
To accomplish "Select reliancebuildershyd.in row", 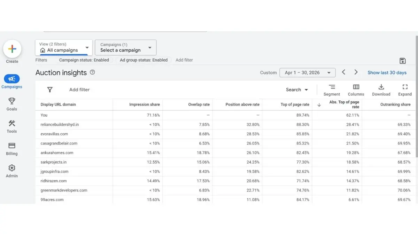I will (x=225, y=124).
